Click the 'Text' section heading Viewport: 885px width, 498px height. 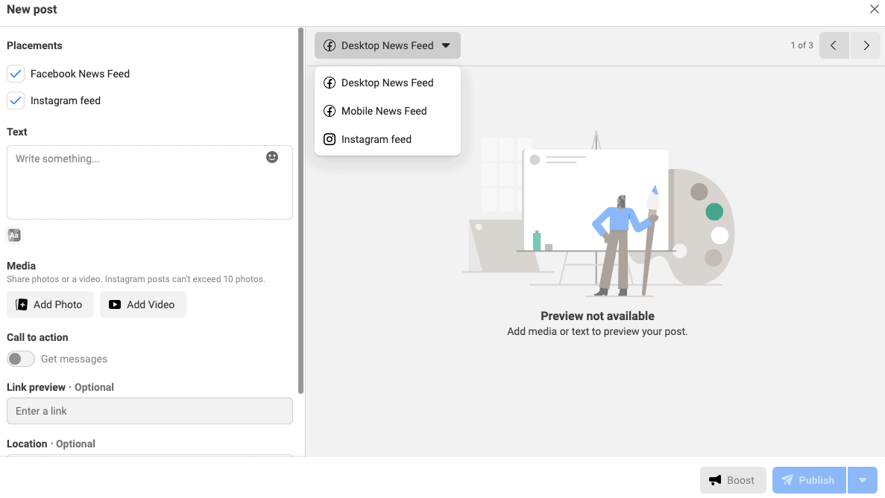coord(17,132)
